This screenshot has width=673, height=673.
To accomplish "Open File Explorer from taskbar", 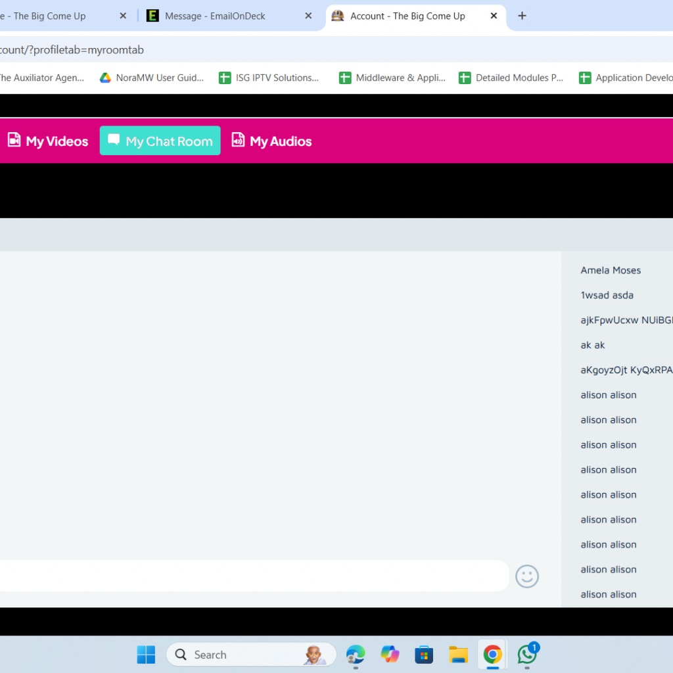I will point(458,655).
